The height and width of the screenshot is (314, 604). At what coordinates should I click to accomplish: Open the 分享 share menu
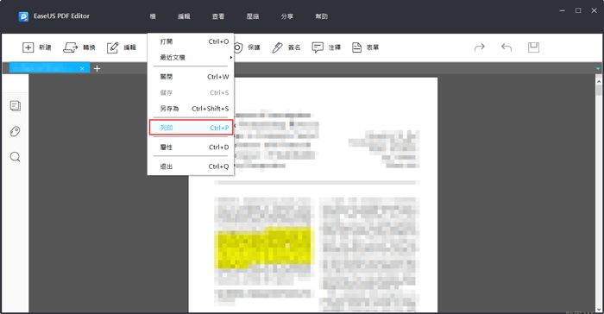(x=287, y=16)
